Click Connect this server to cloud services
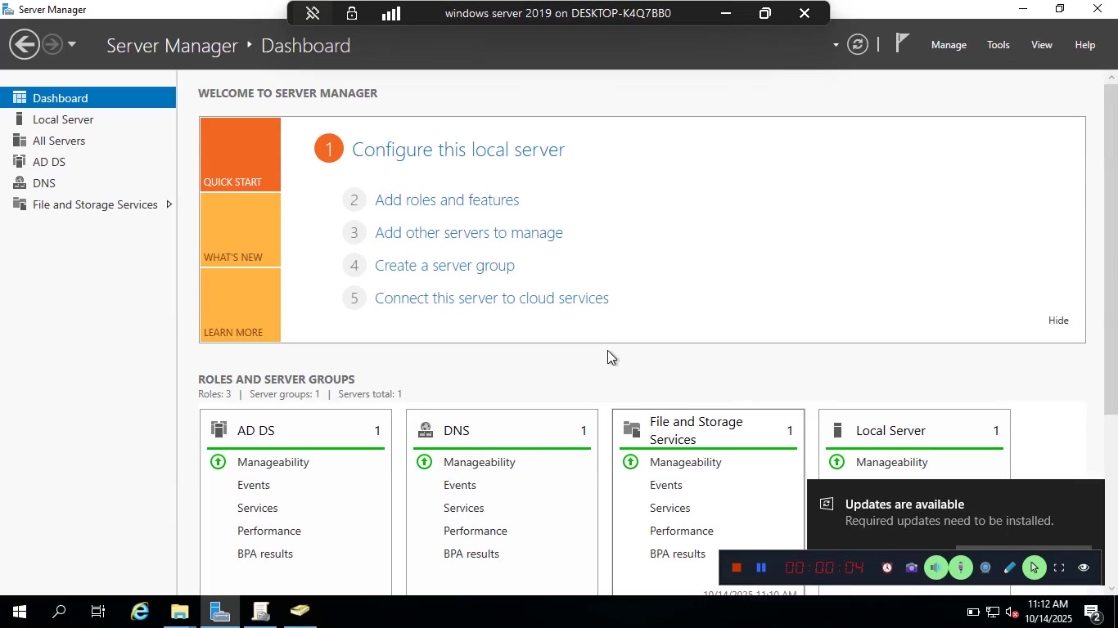 (x=492, y=298)
